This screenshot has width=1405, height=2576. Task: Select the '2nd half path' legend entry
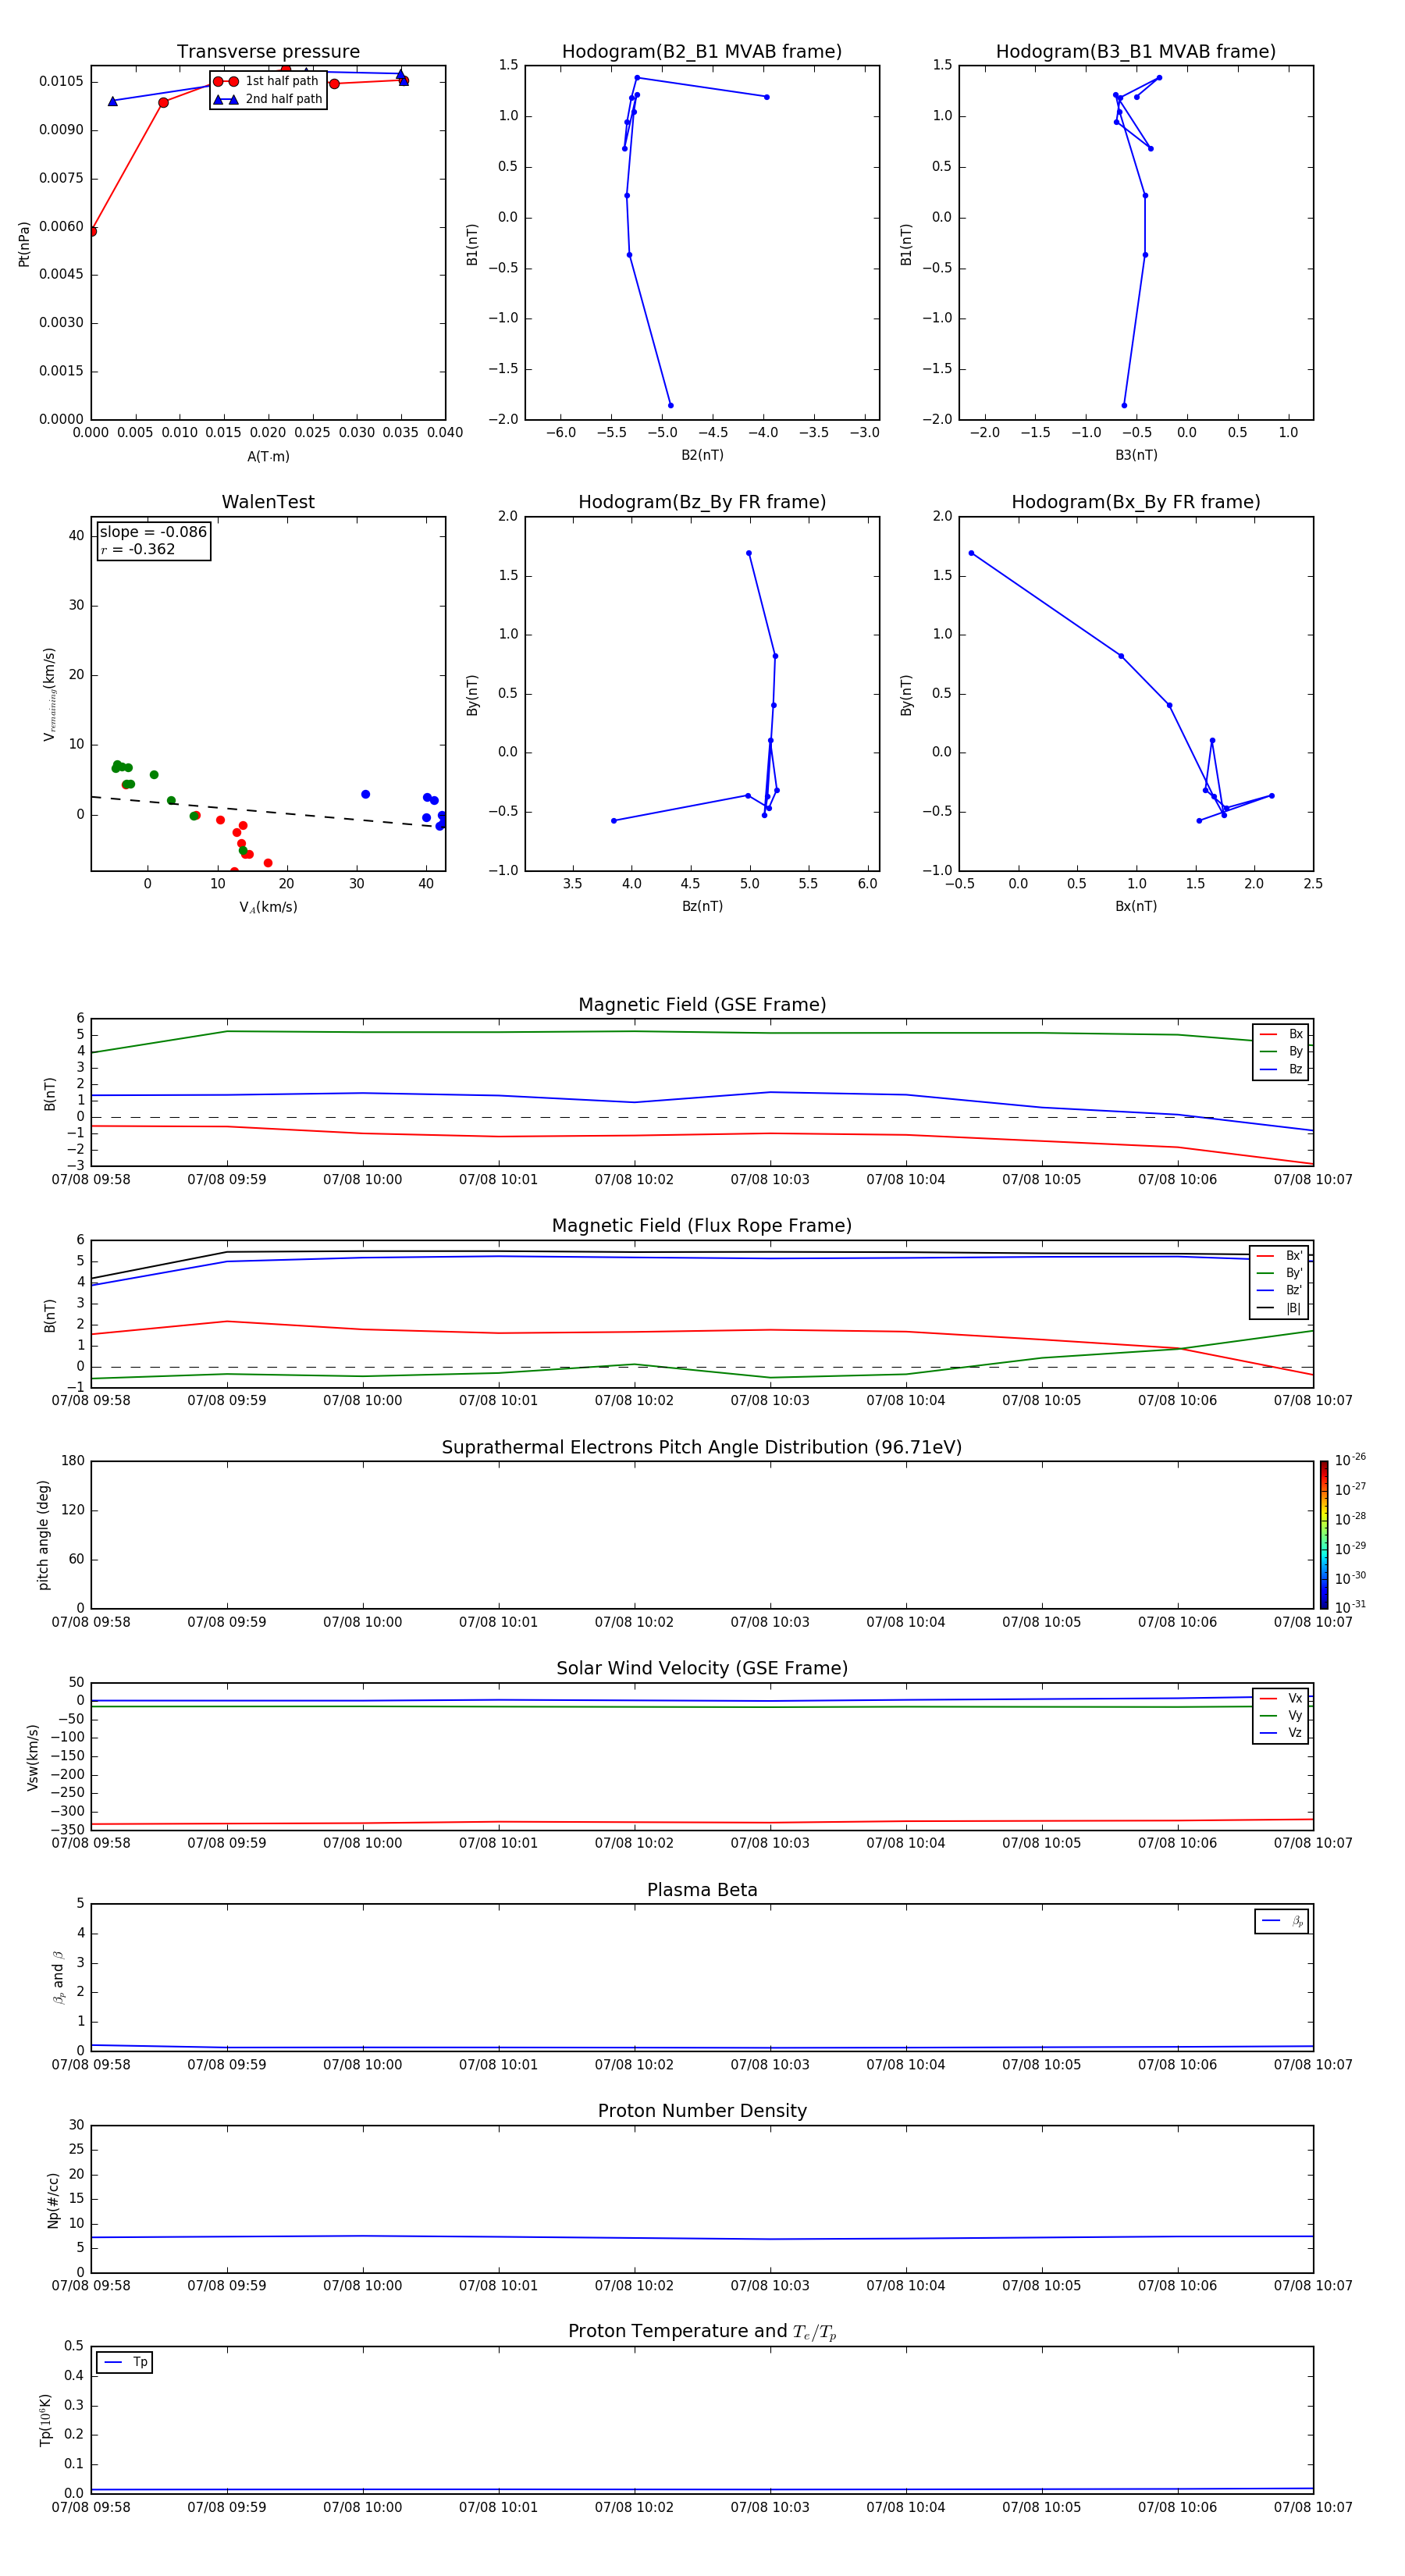[x=267, y=99]
